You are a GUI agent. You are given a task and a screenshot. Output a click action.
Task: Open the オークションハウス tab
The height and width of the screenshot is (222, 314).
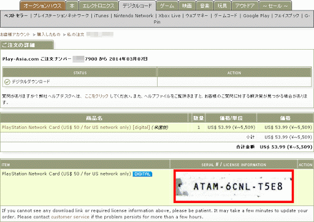(42, 6)
